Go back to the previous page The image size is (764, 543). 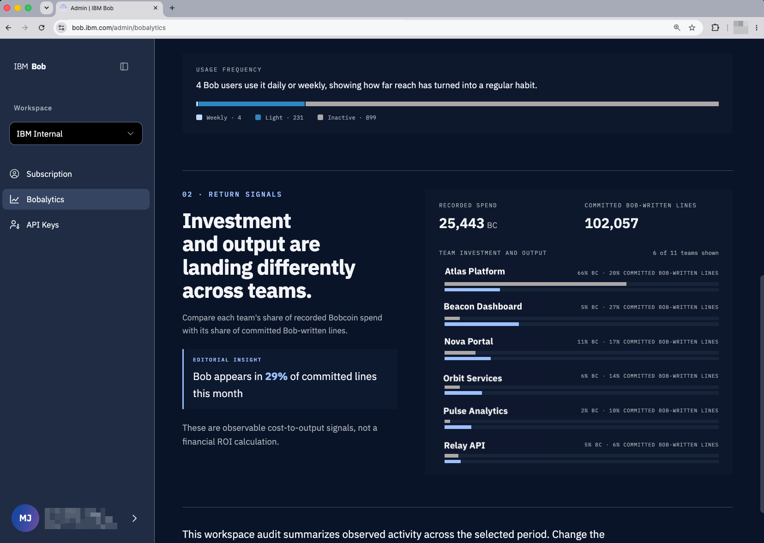8,28
